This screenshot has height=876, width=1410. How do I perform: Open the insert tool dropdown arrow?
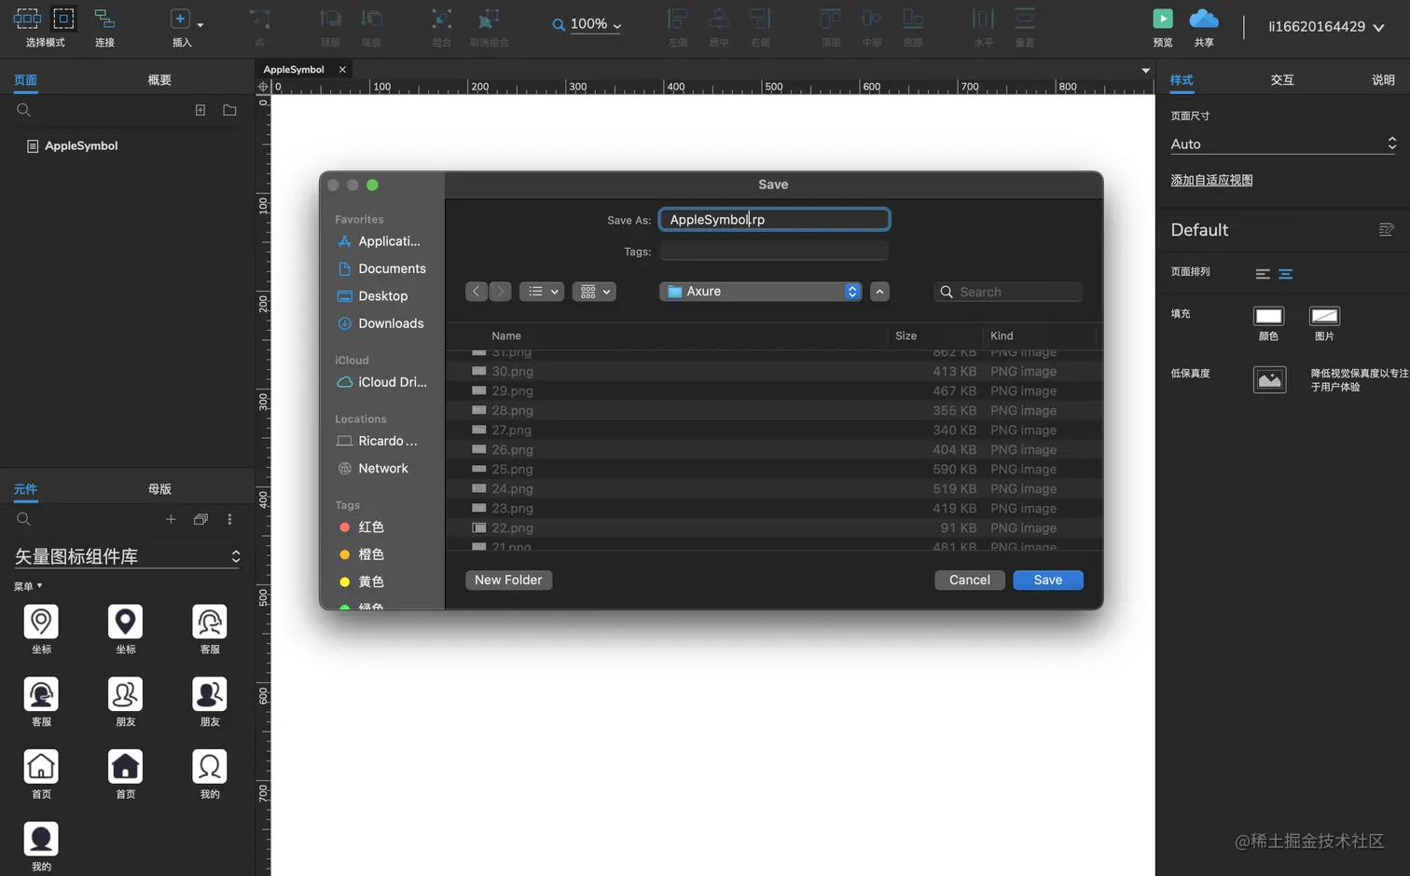coord(200,25)
